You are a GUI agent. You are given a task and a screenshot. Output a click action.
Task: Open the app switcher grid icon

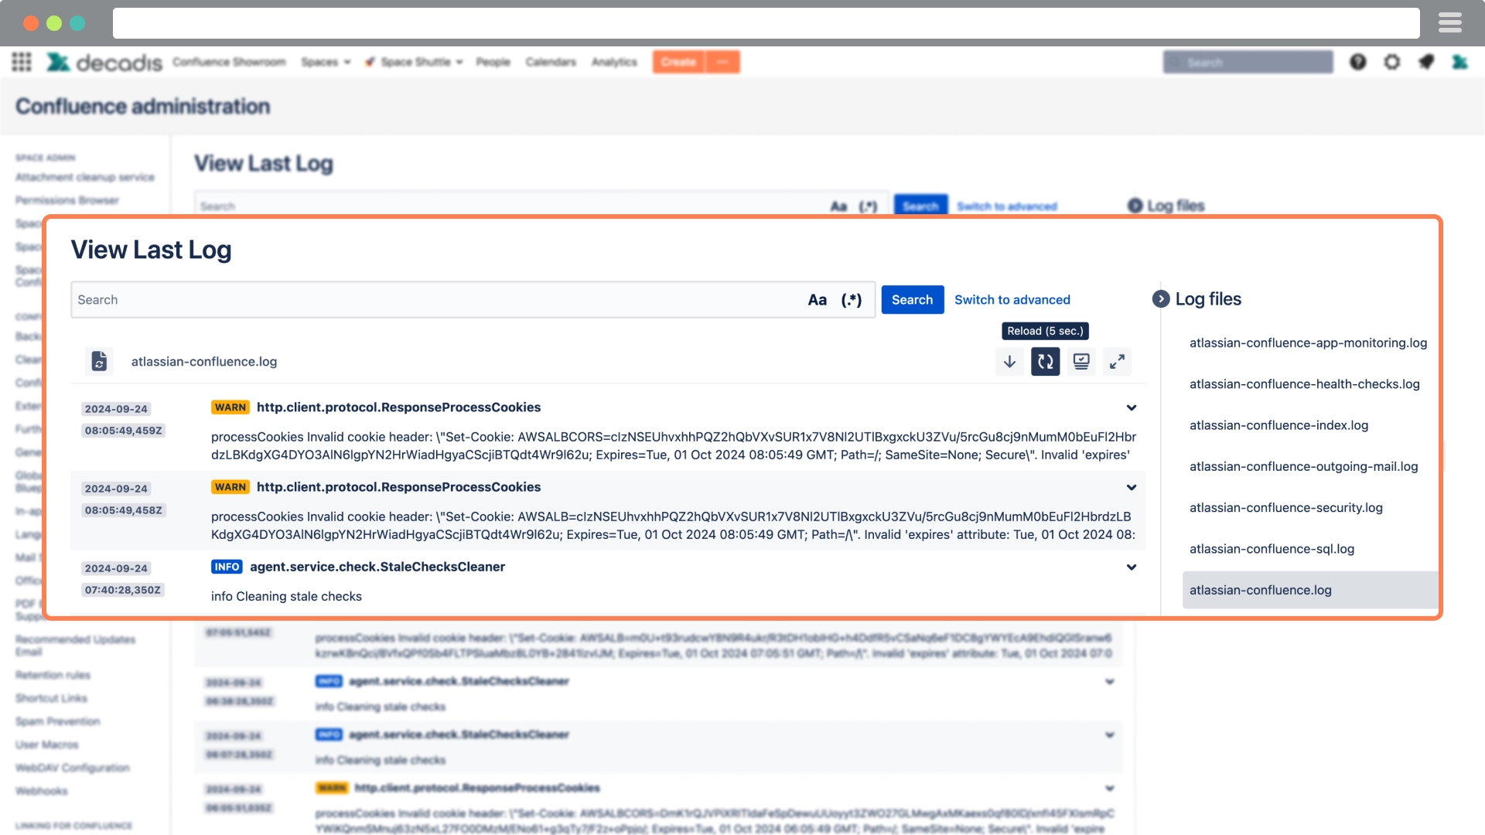[x=21, y=62]
